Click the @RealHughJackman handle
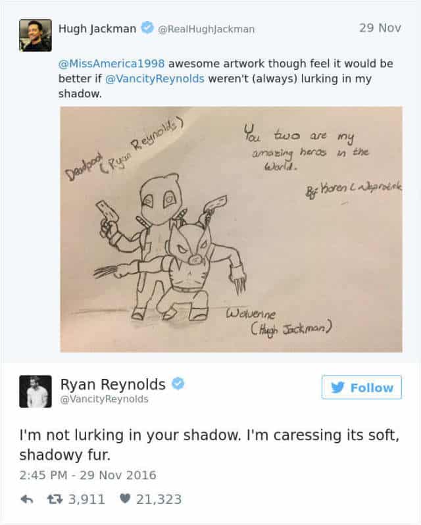Viewport: 421px width, 525px height. (x=206, y=29)
